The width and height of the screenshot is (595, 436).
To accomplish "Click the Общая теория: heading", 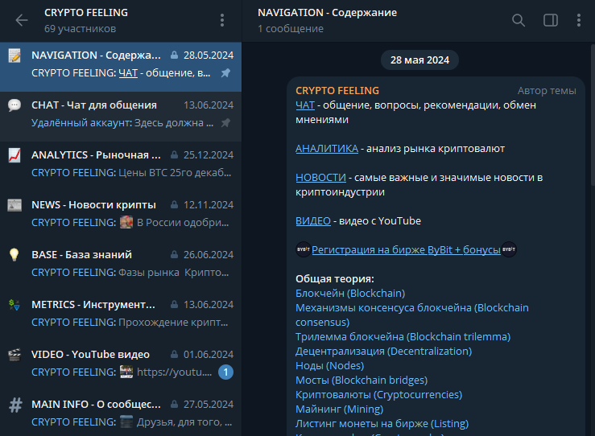I will [x=335, y=279].
